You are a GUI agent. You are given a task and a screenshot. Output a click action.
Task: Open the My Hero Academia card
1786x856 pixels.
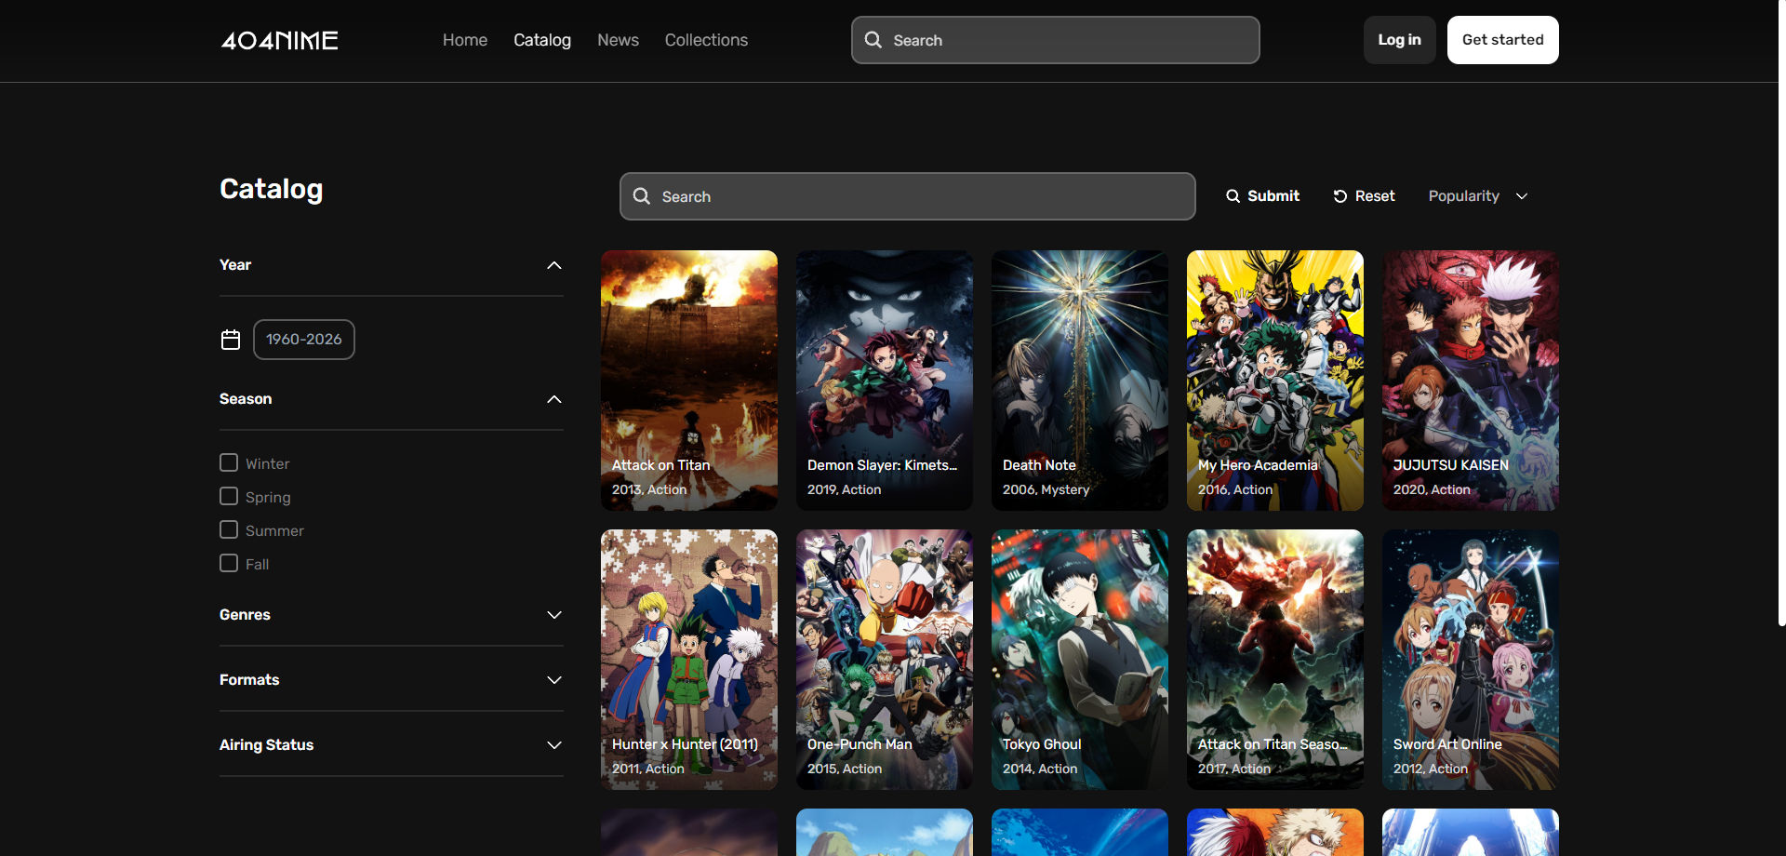(x=1275, y=381)
